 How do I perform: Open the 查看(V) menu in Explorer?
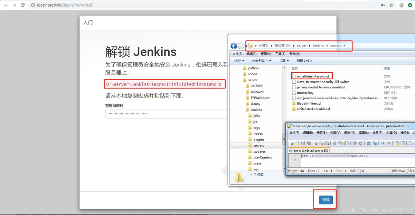266,54
